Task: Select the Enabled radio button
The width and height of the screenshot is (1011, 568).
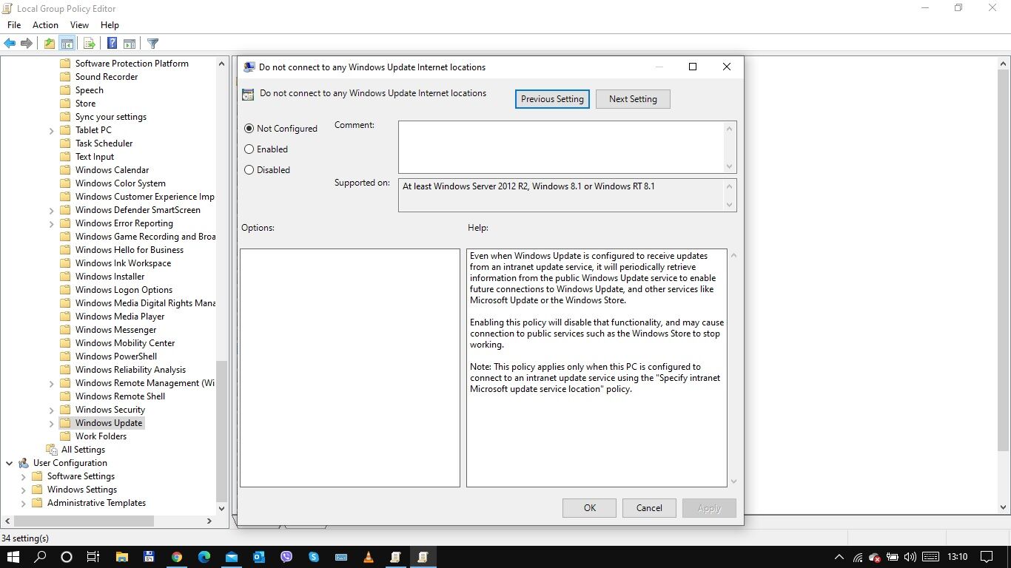Action: tap(249, 149)
